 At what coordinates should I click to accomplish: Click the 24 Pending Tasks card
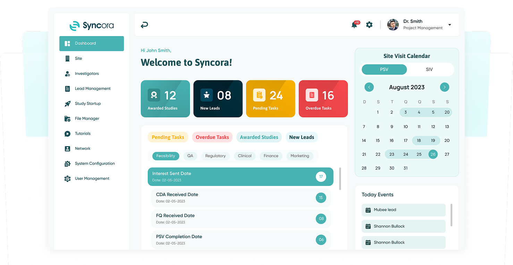(271, 99)
